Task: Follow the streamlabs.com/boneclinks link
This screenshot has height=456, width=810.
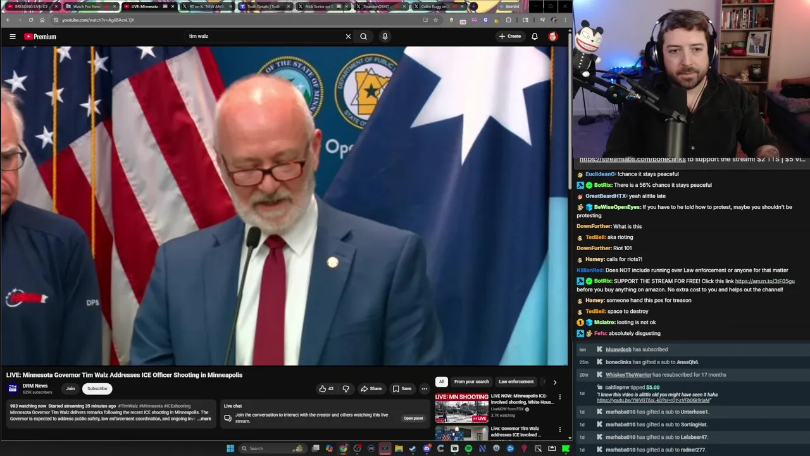Action: (x=632, y=160)
